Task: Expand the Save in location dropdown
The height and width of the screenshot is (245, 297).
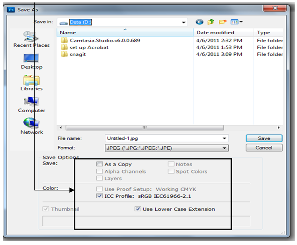Action: coord(183,22)
